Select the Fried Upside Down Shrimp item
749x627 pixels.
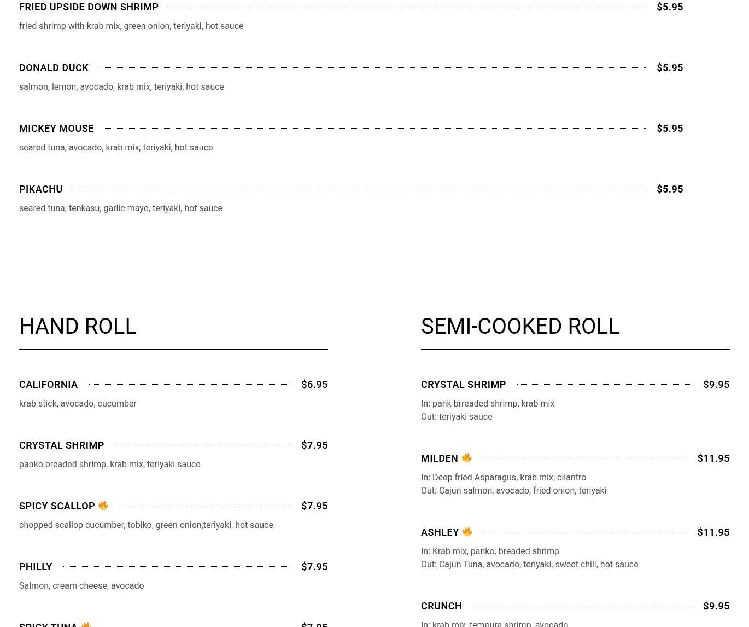tap(89, 7)
